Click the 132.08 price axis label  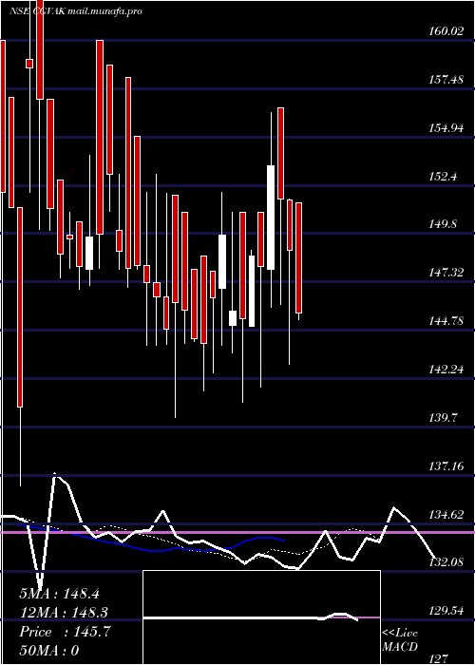pyautogui.click(x=446, y=562)
